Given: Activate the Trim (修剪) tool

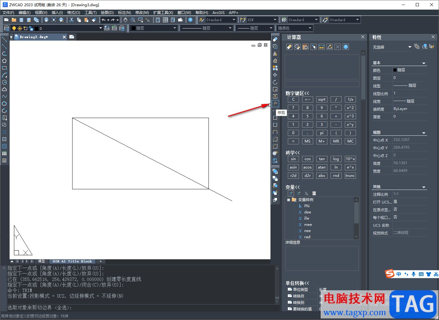Looking at the screenshot, I should (275, 103).
